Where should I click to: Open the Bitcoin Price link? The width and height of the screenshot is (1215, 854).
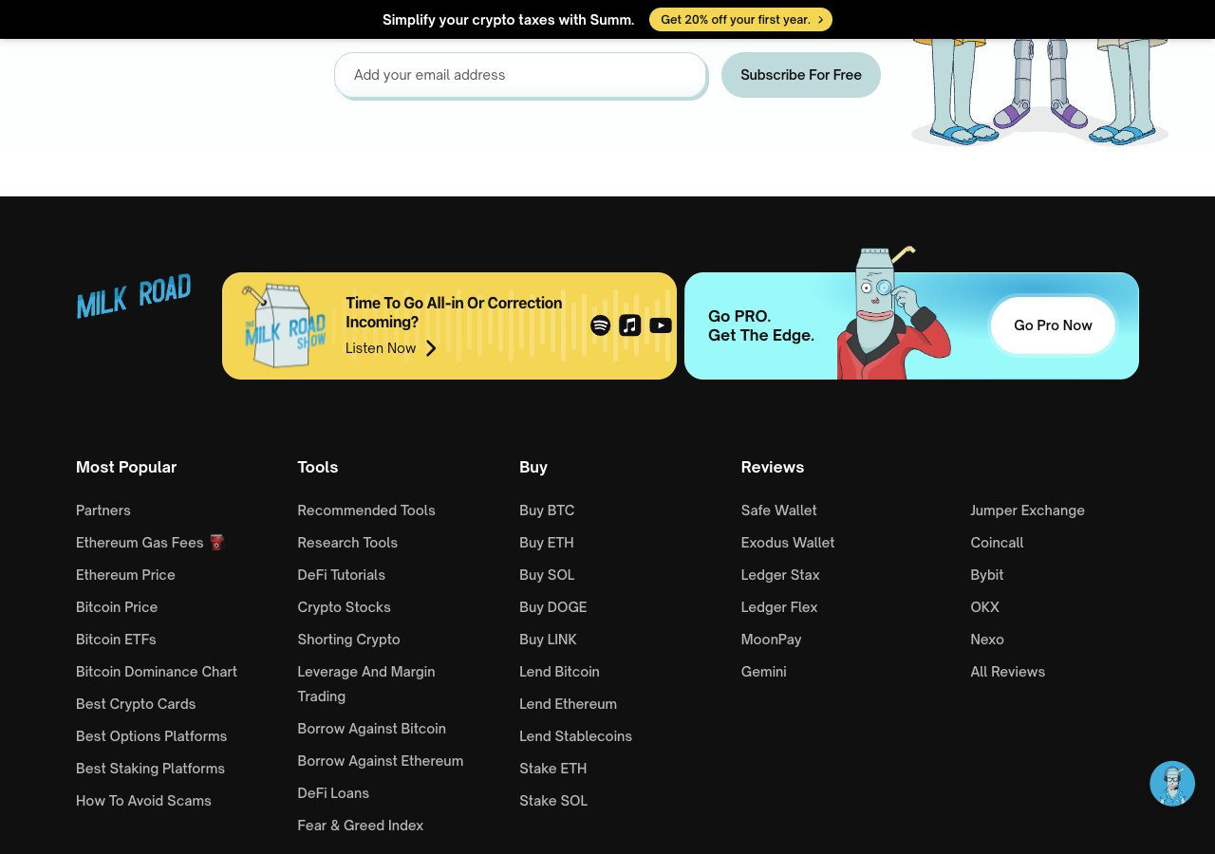[x=117, y=607]
